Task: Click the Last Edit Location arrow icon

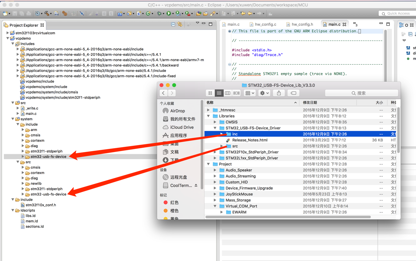Action: coord(242,13)
